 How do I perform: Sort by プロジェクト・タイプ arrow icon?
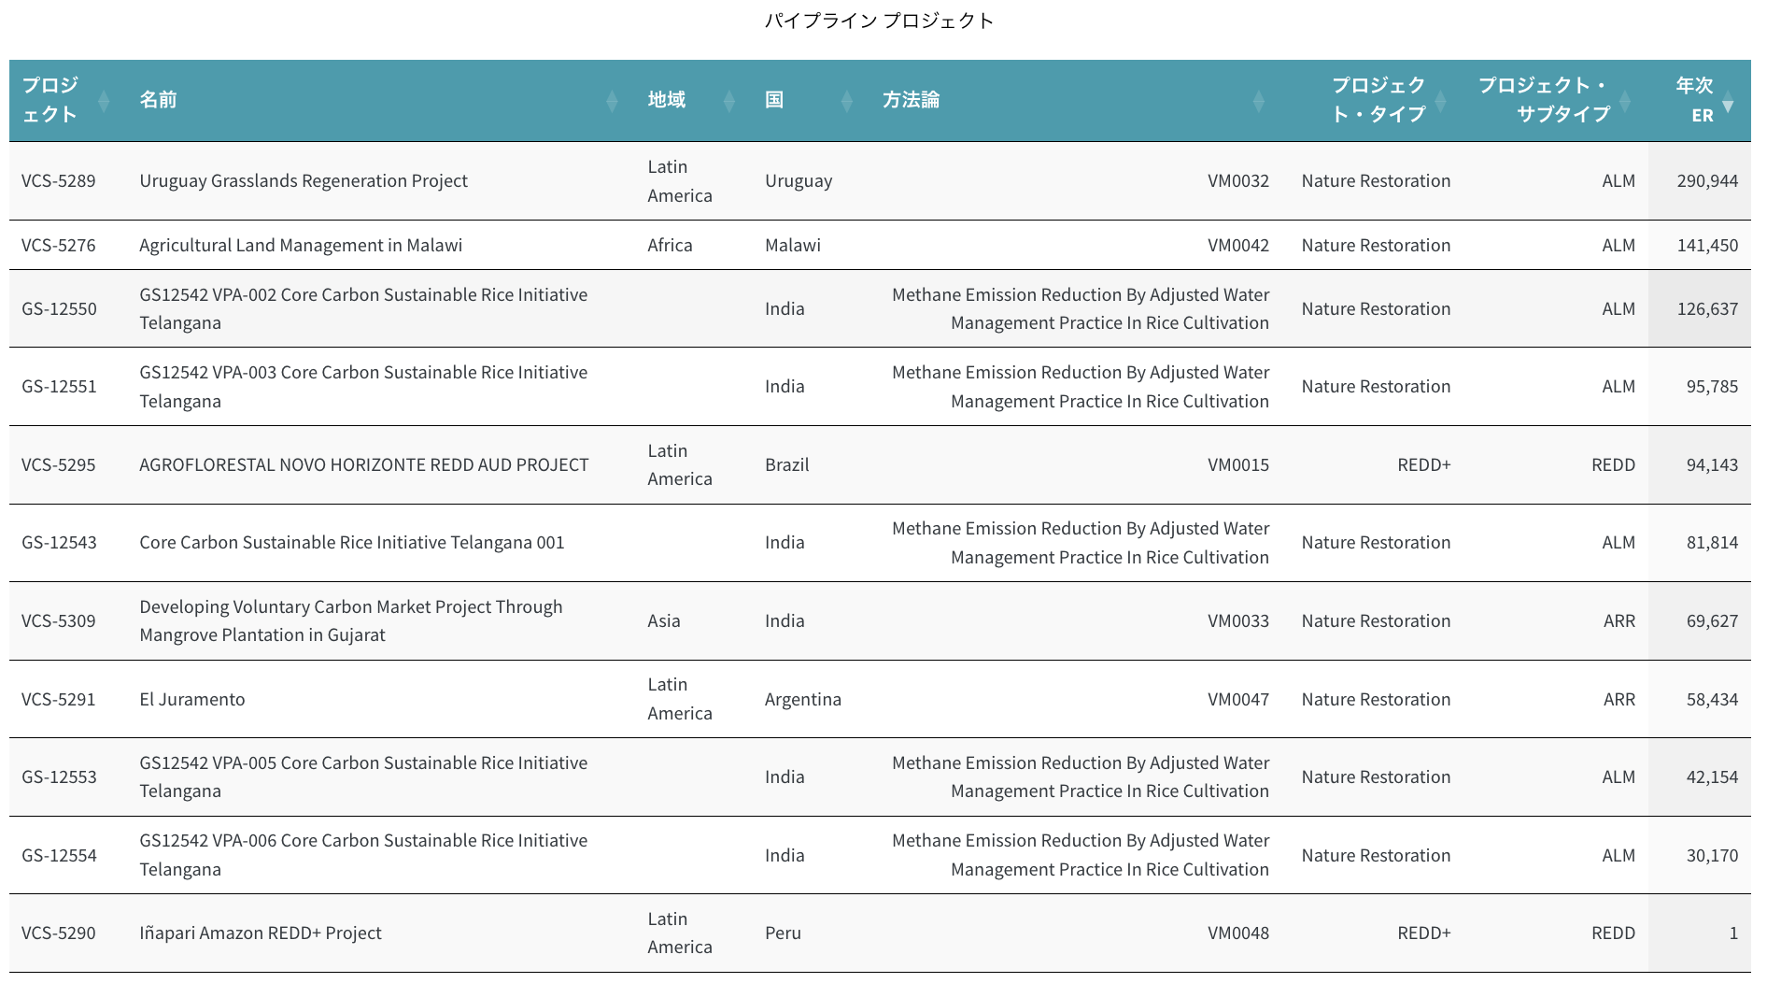[1440, 101]
